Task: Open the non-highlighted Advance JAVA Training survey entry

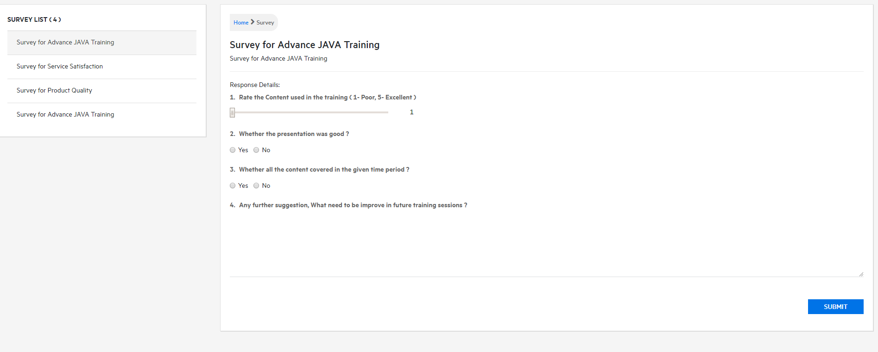Action: (x=65, y=115)
